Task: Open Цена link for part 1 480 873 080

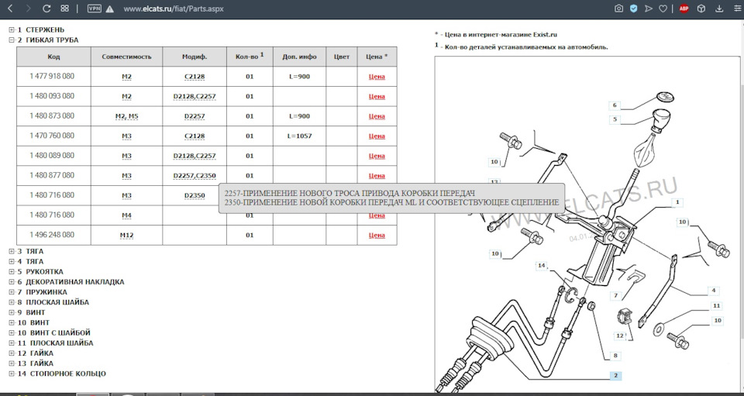Action: pyautogui.click(x=377, y=117)
